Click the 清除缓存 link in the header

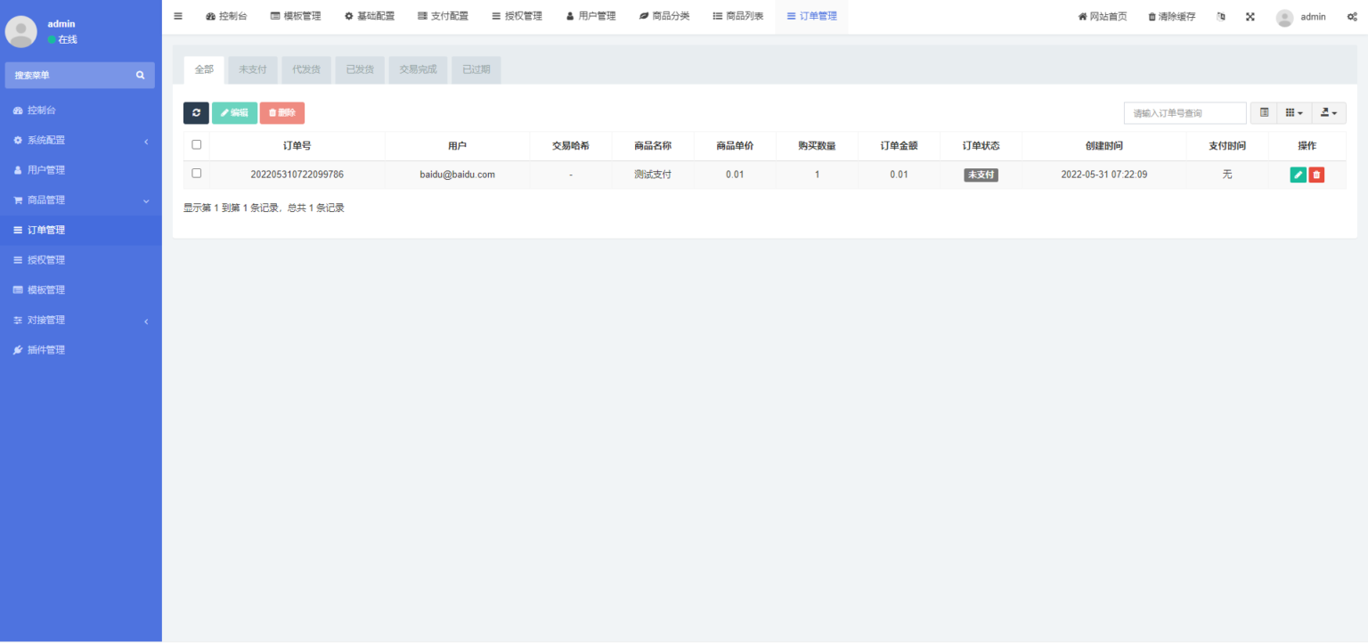[1171, 17]
